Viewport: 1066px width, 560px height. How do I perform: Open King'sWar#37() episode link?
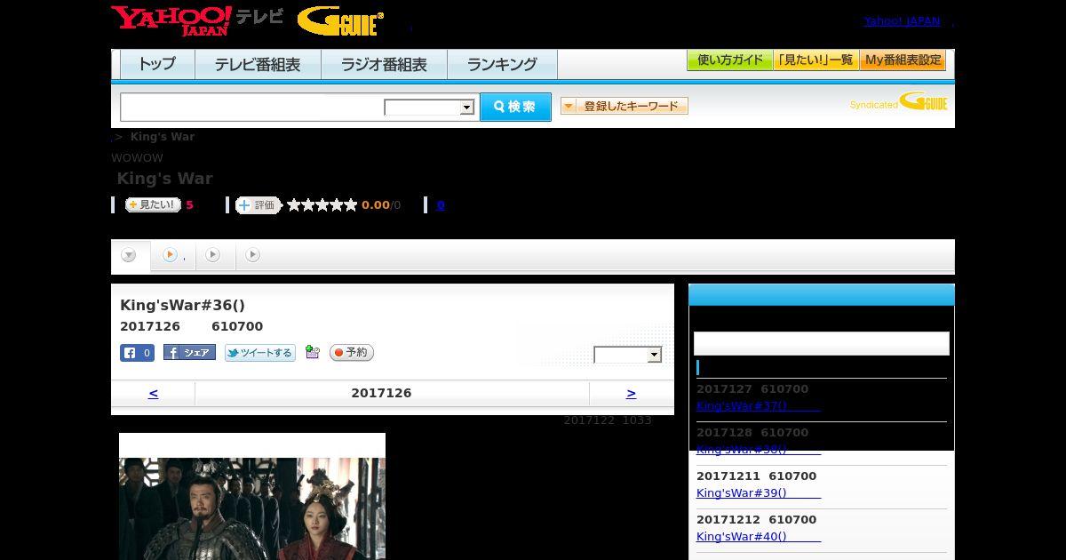pos(758,406)
